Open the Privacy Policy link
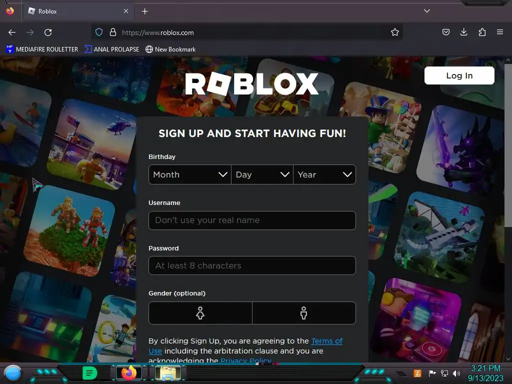 [x=246, y=360]
